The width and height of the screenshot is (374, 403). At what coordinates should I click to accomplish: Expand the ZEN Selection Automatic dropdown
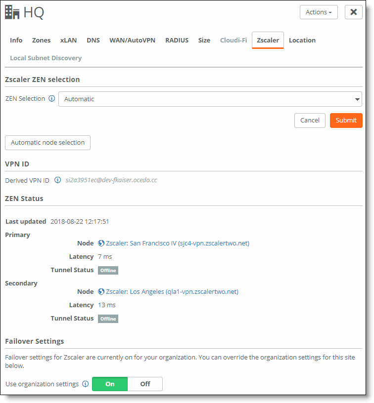[x=210, y=99]
